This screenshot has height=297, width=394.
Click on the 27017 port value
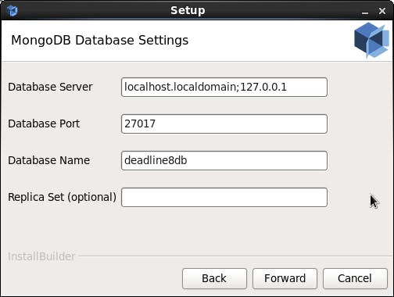tap(140, 123)
